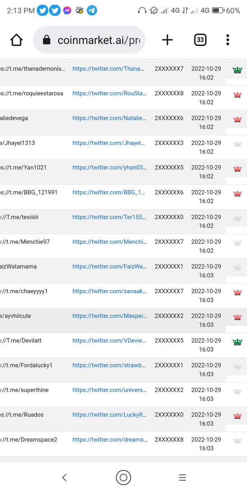This screenshot has height=494, width=247.
Task: Open Twitter link starting with BBG_1
Action: (110, 192)
